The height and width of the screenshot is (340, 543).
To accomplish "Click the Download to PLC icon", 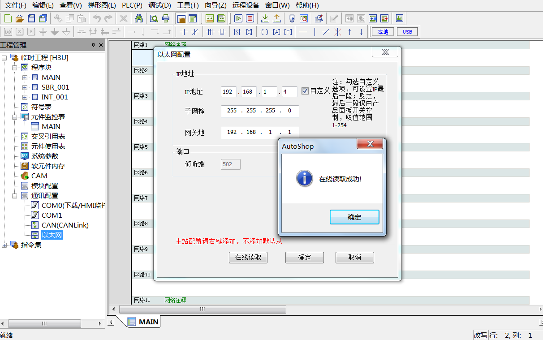I will 265,18.
